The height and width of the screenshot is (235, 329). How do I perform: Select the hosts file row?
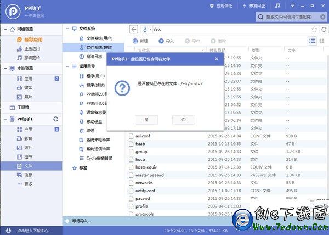228,159
